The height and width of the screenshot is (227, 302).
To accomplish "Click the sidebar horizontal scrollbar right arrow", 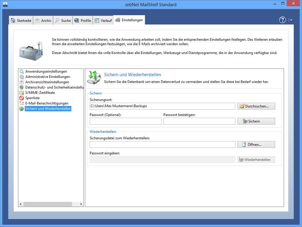I will pos(81,204).
